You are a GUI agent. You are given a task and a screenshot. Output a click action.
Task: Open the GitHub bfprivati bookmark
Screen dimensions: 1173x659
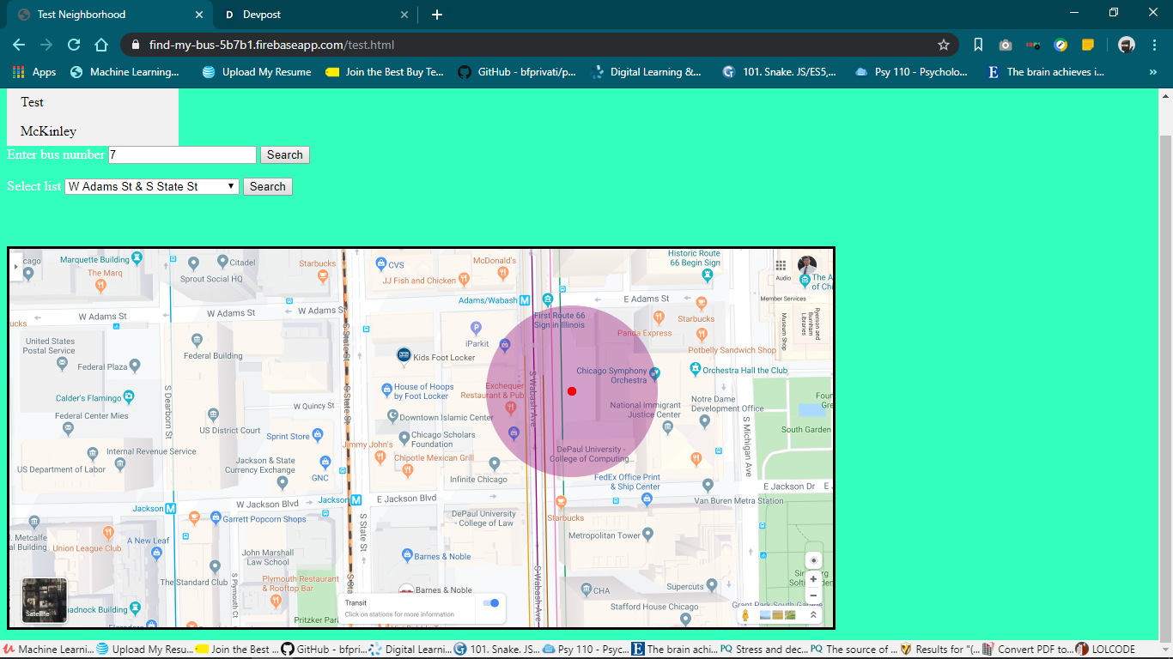(518, 72)
